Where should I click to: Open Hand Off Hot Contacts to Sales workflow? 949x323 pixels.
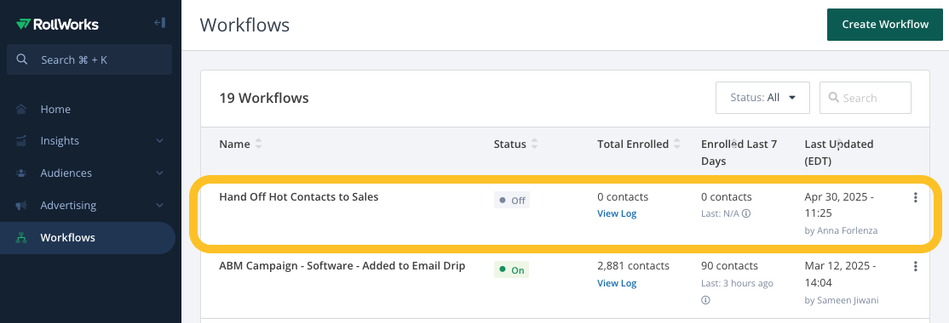(x=298, y=196)
